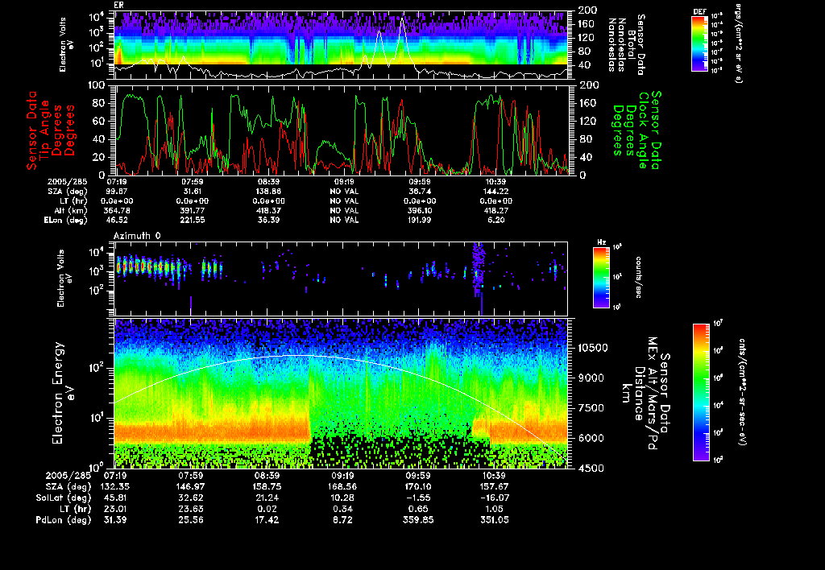The height and width of the screenshot is (570, 825).
Task: Click the Azimuth 0 electron counts plot
Action: point(341,279)
